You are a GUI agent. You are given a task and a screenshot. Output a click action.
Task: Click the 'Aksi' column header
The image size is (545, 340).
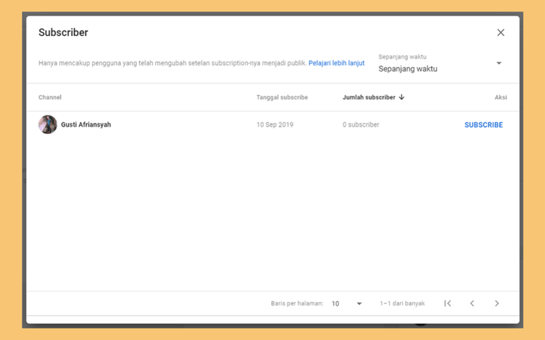click(501, 97)
